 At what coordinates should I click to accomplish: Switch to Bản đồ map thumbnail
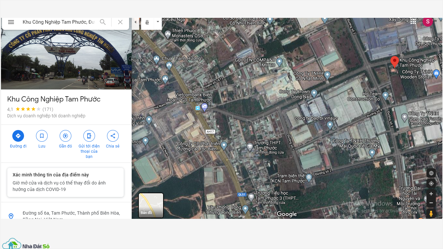pos(151,205)
